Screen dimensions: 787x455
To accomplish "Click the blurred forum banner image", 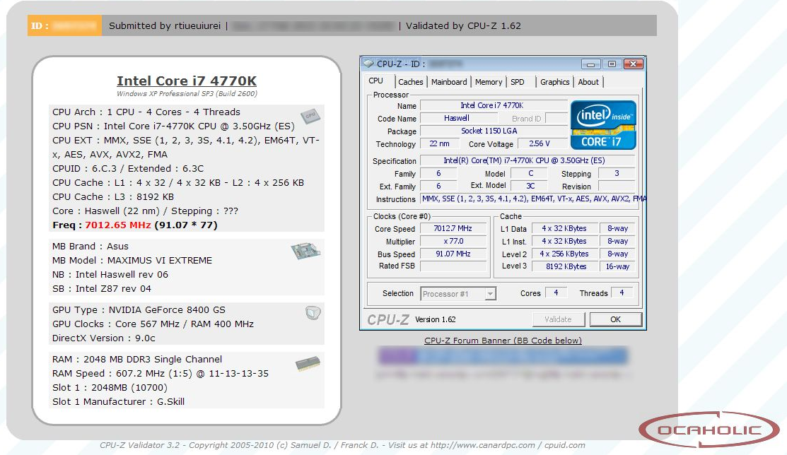I will (x=503, y=356).
